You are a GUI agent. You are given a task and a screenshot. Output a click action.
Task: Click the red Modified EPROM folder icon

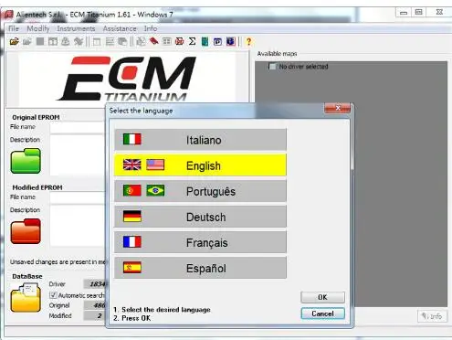point(26,231)
